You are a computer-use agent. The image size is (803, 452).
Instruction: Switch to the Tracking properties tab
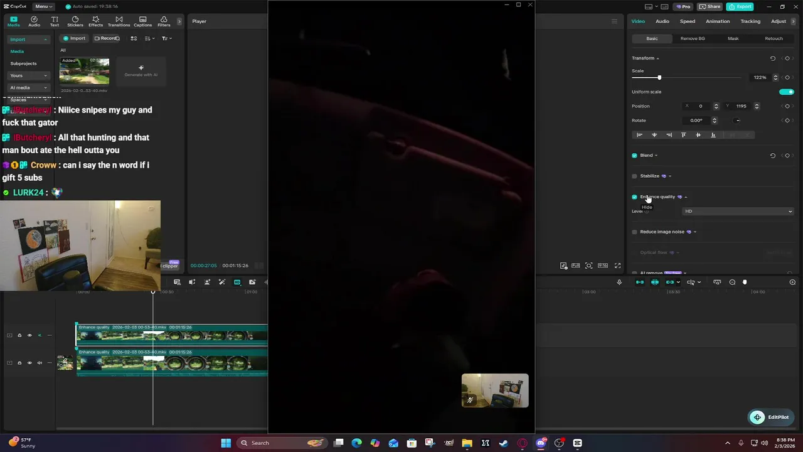[x=750, y=21]
